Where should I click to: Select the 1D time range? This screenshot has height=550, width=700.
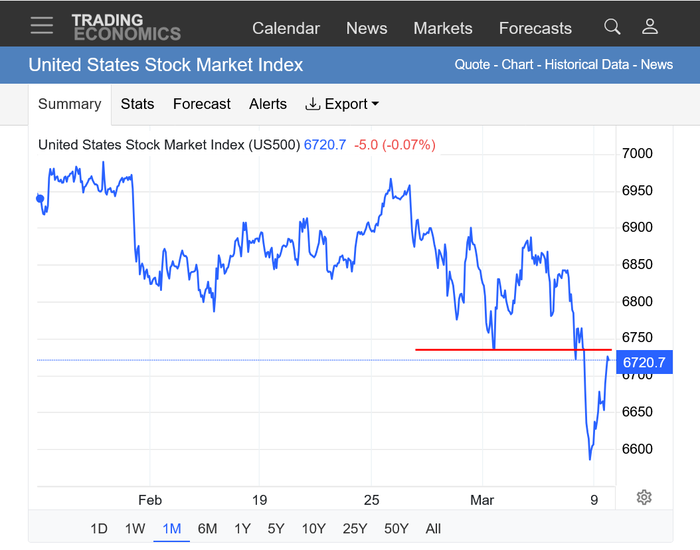coord(99,529)
